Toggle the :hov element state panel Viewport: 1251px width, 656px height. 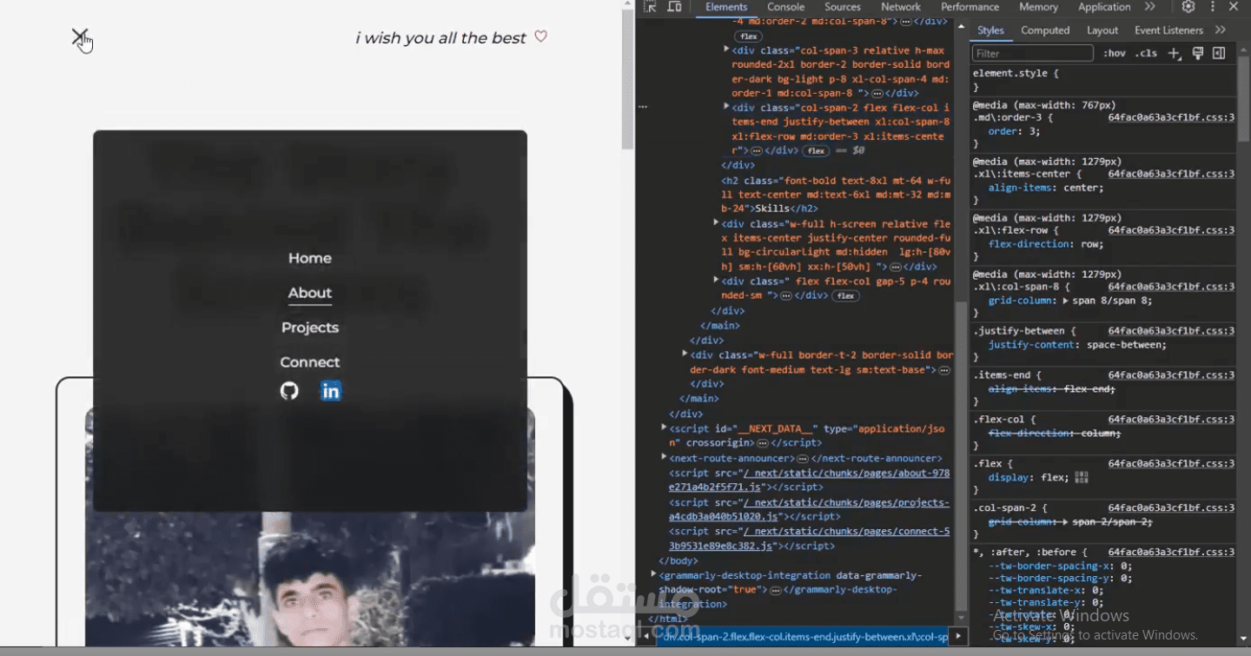1115,54
